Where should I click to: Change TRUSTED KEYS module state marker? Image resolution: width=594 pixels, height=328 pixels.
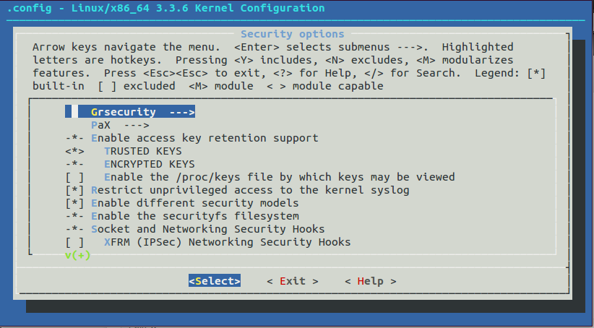click(x=74, y=151)
